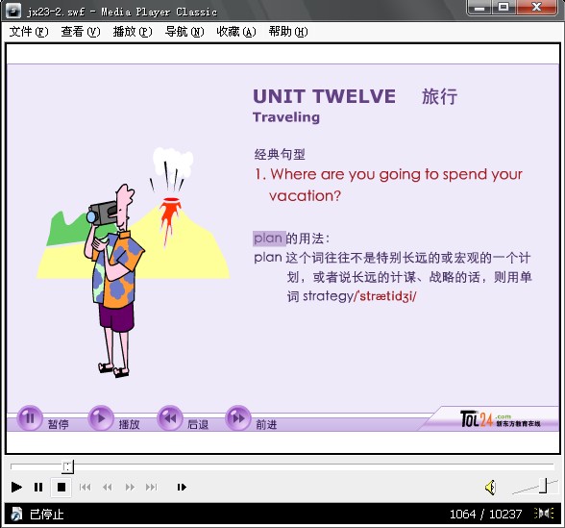This screenshot has width=565, height=528.
Task: Skip to the previous track
Action: (x=85, y=488)
